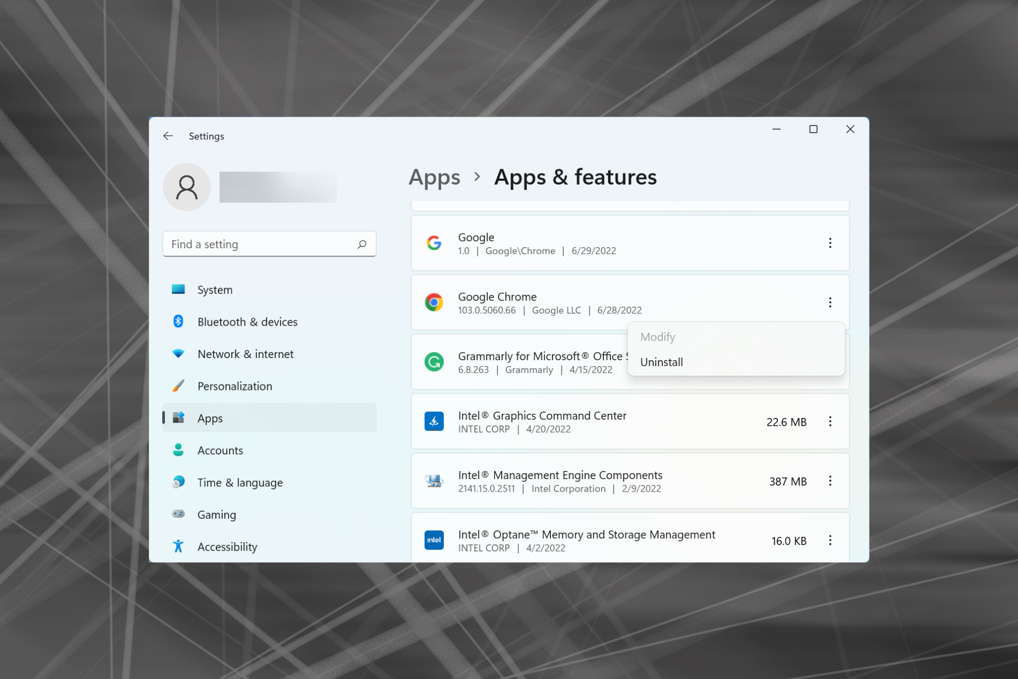
Task: Click the Google G app icon
Action: 434,243
